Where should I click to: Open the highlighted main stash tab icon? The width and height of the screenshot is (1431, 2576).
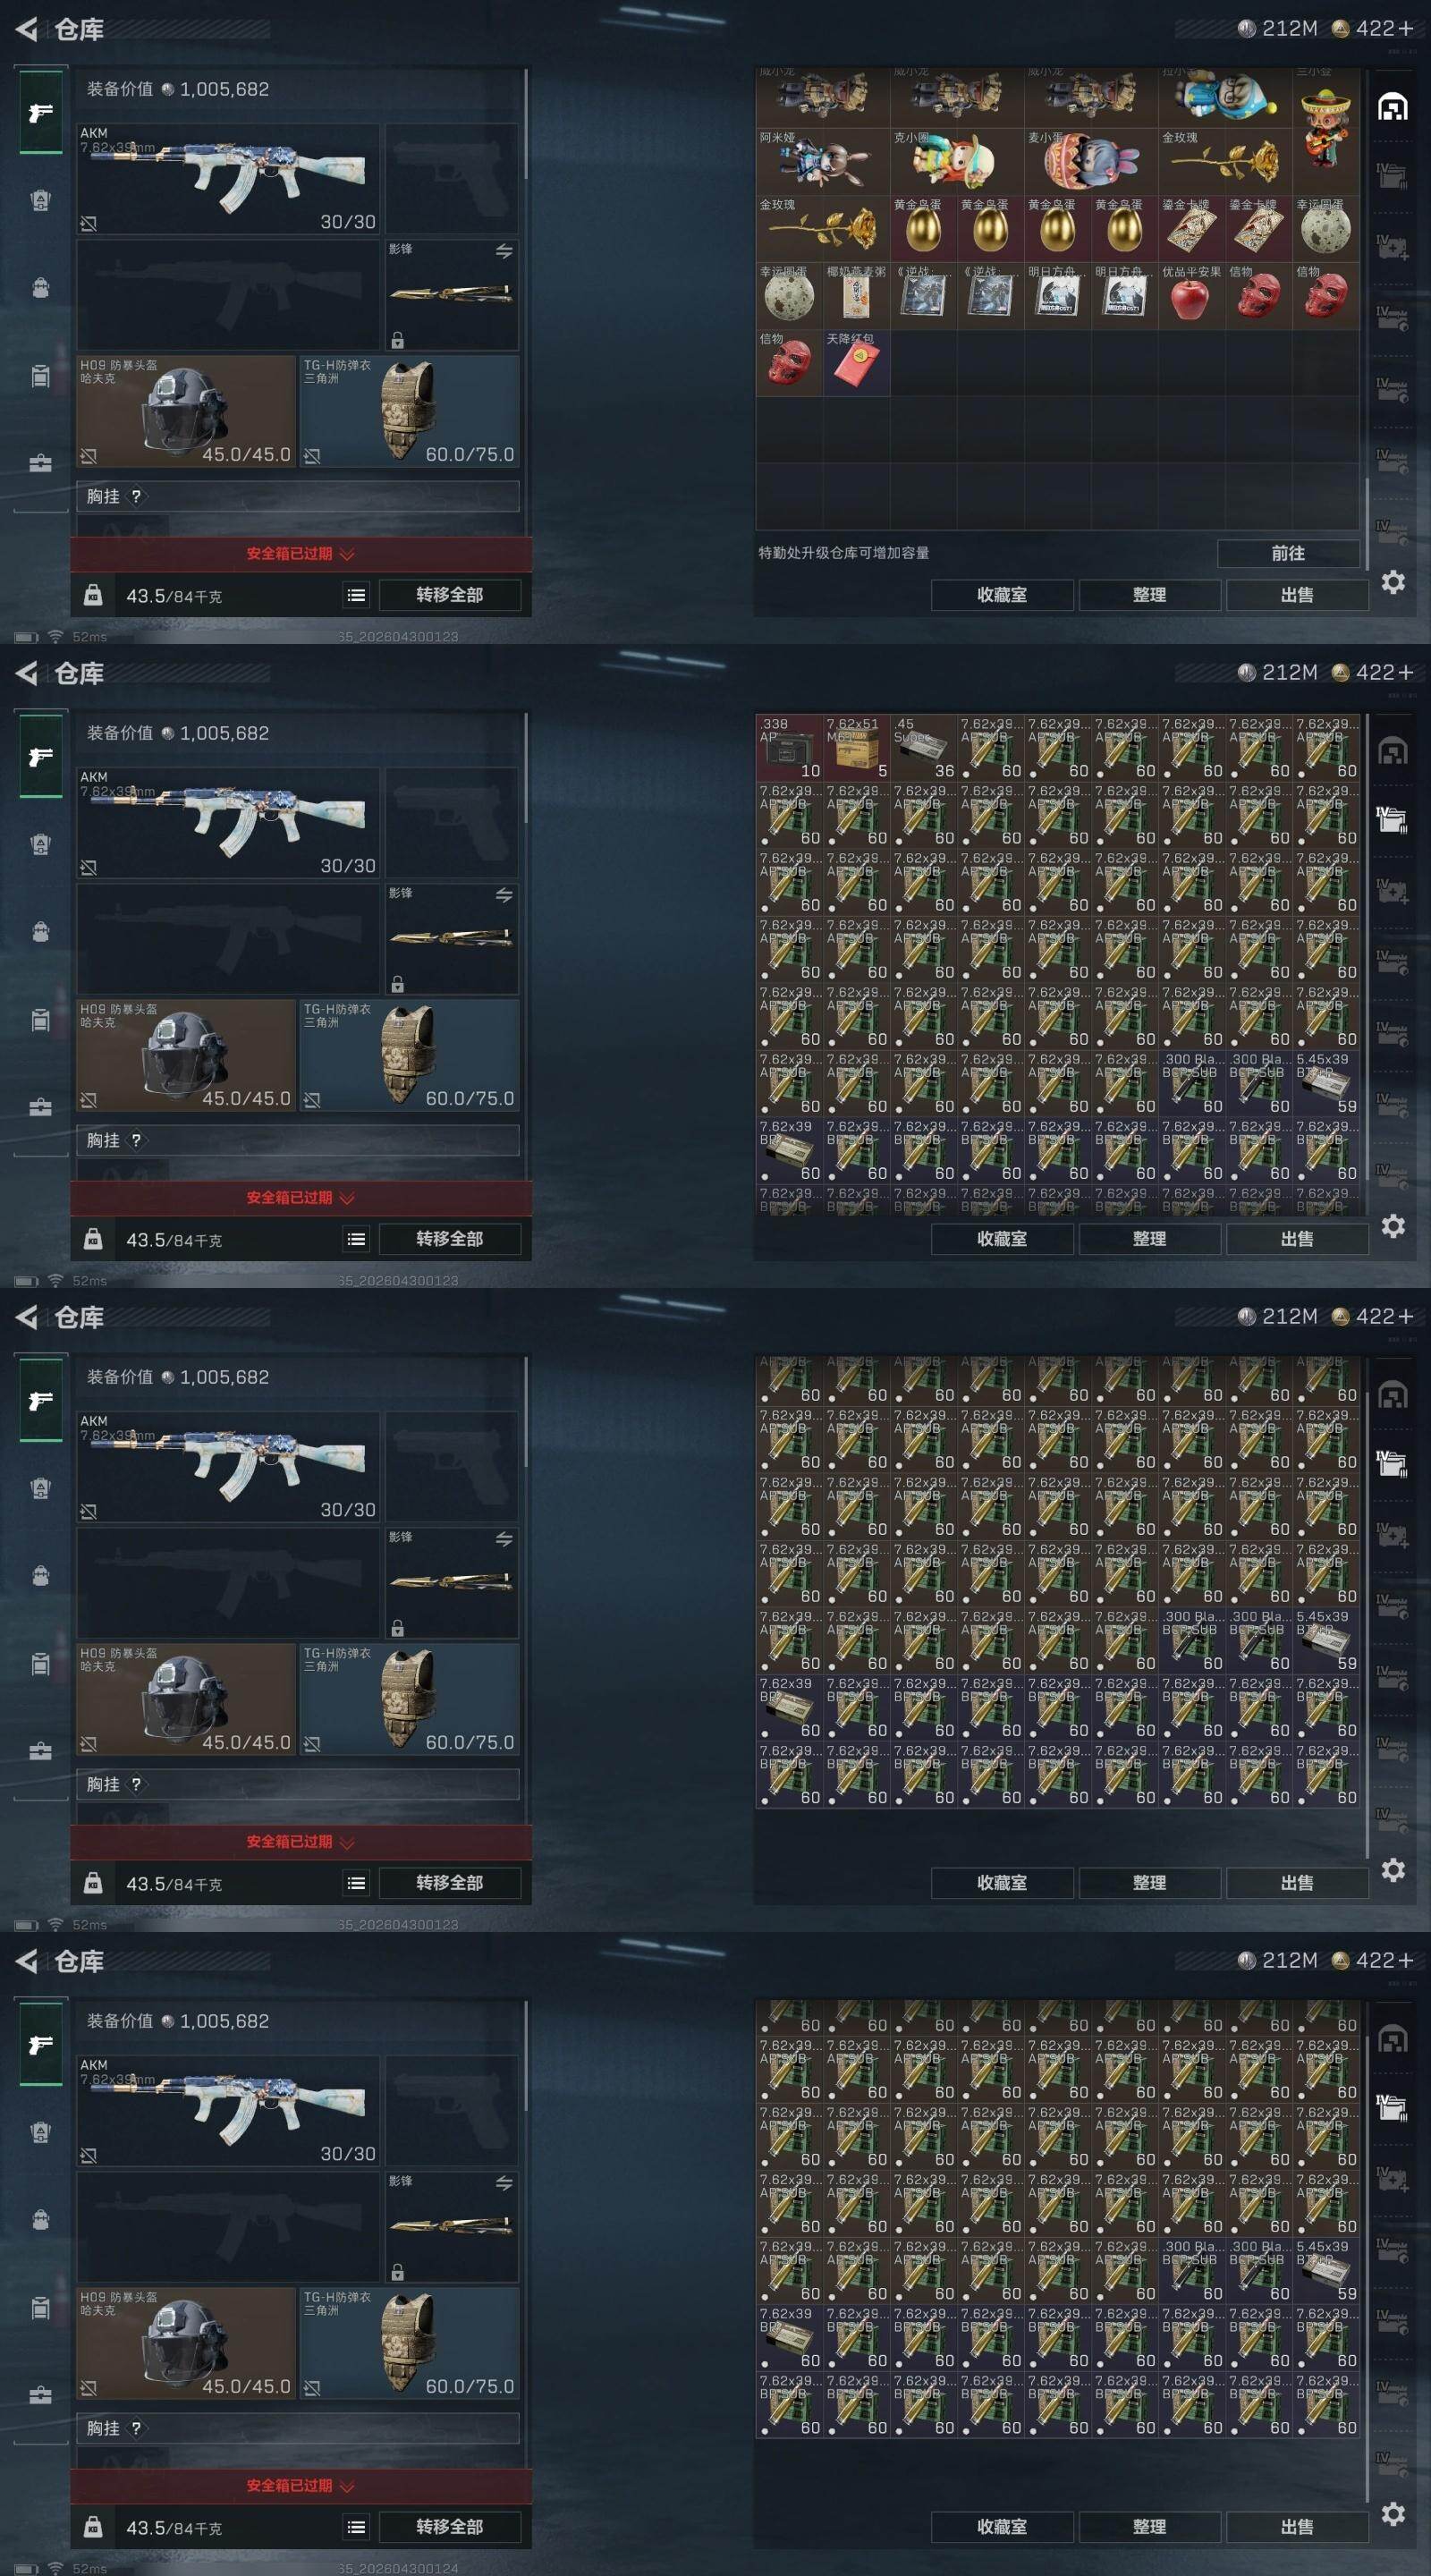(x=1393, y=107)
